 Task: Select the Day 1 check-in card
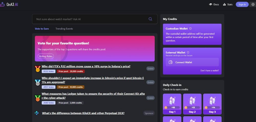pos(172,104)
